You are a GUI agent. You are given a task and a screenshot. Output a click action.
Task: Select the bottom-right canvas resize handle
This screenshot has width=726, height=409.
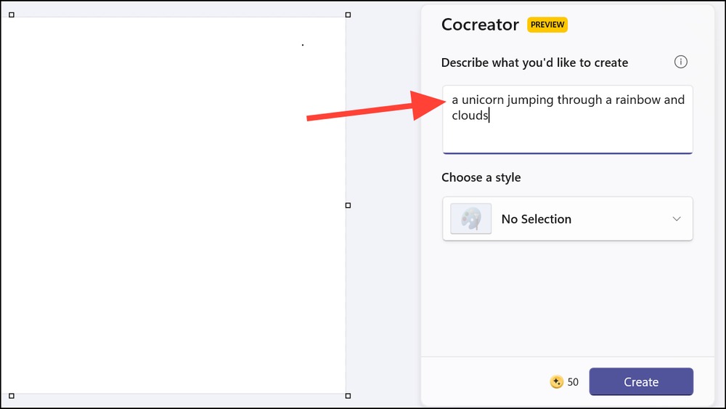(348, 396)
